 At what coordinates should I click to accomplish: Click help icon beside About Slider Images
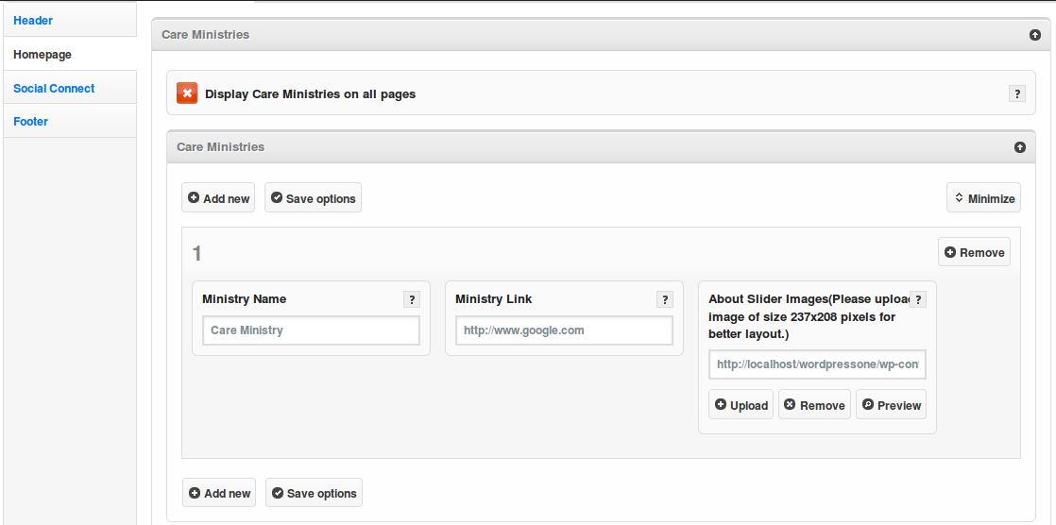pyautogui.click(x=918, y=299)
